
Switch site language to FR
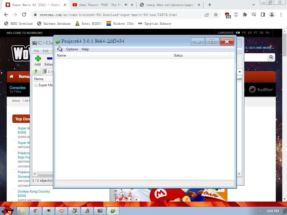[244, 32]
